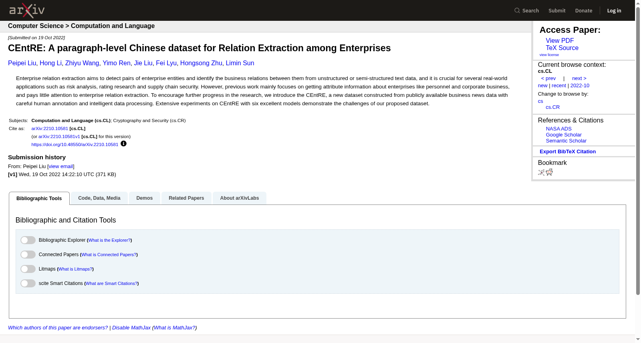Open the Demos tab
Viewport: 641px width, 343px height.
[x=145, y=198]
